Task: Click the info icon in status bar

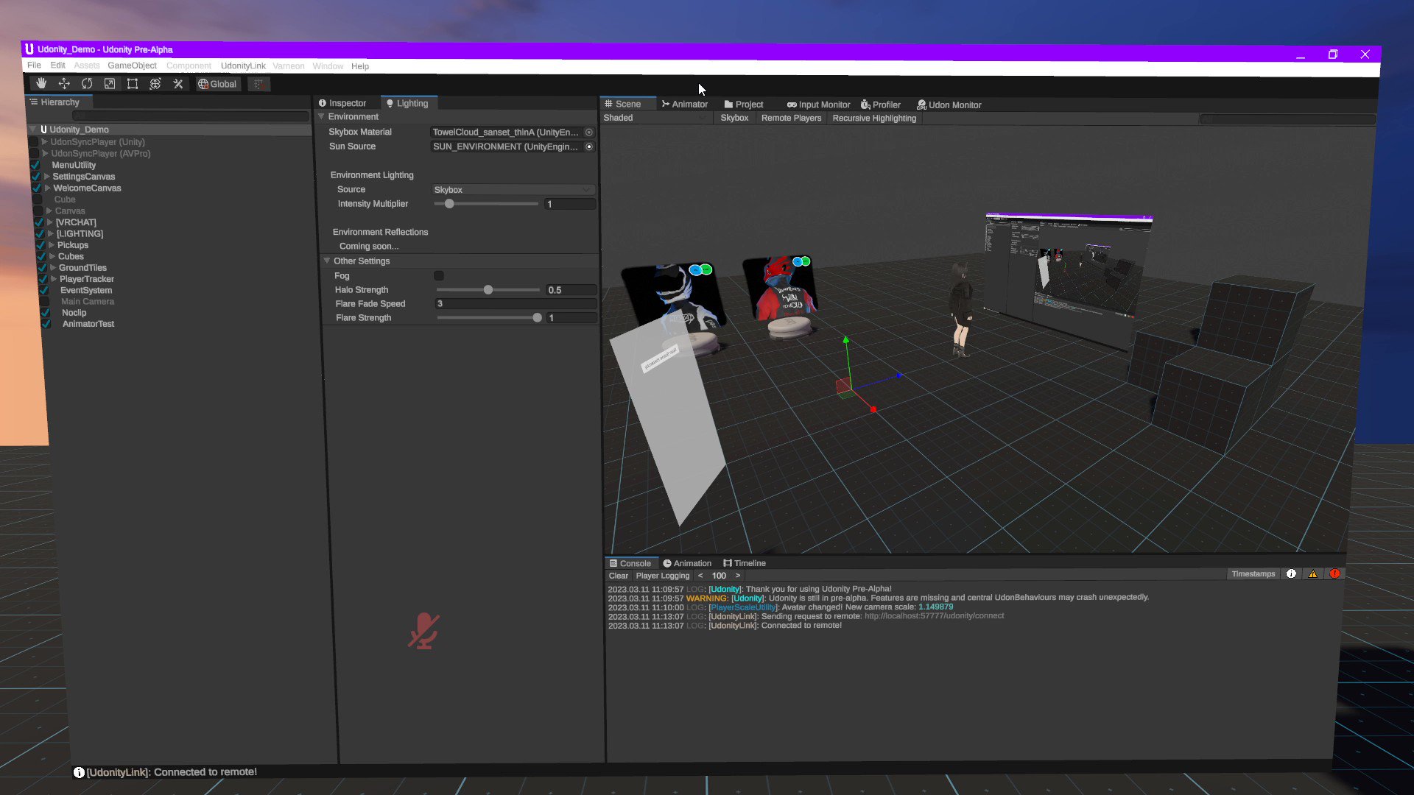Action: click(79, 772)
